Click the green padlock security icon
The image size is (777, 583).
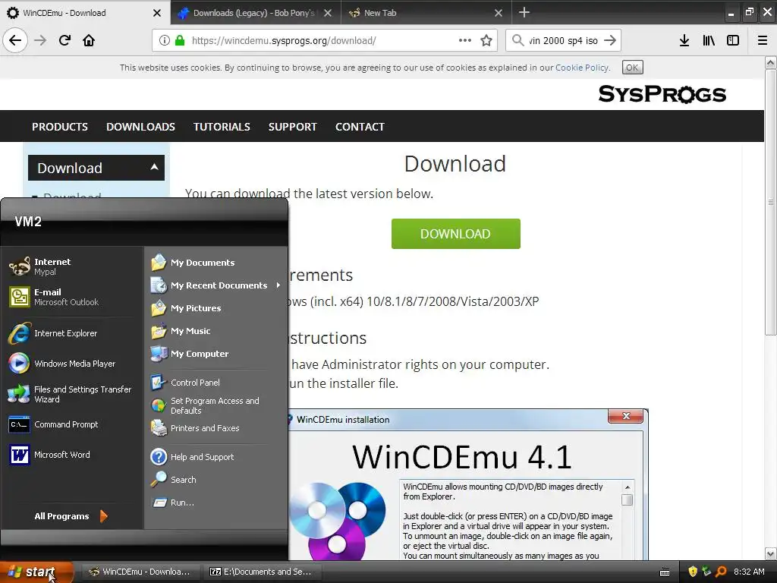[x=180, y=40]
